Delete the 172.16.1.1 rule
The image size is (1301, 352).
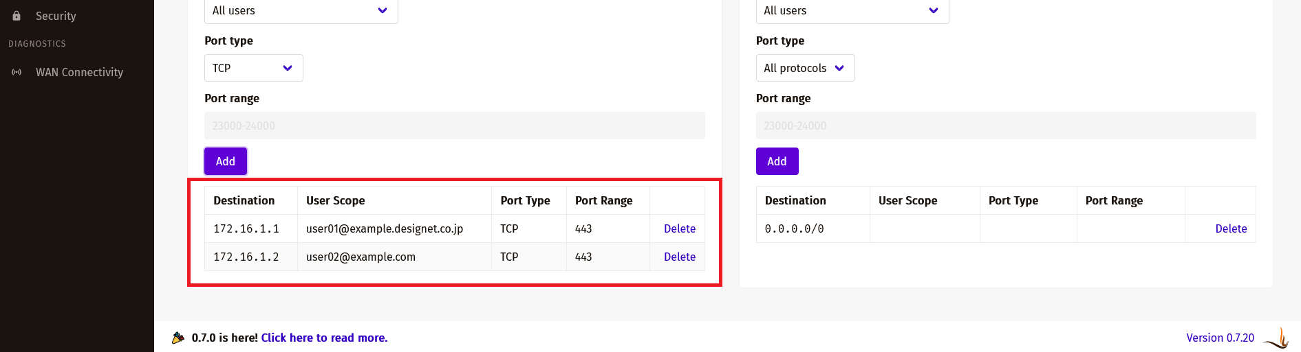pyautogui.click(x=680, y=228)
